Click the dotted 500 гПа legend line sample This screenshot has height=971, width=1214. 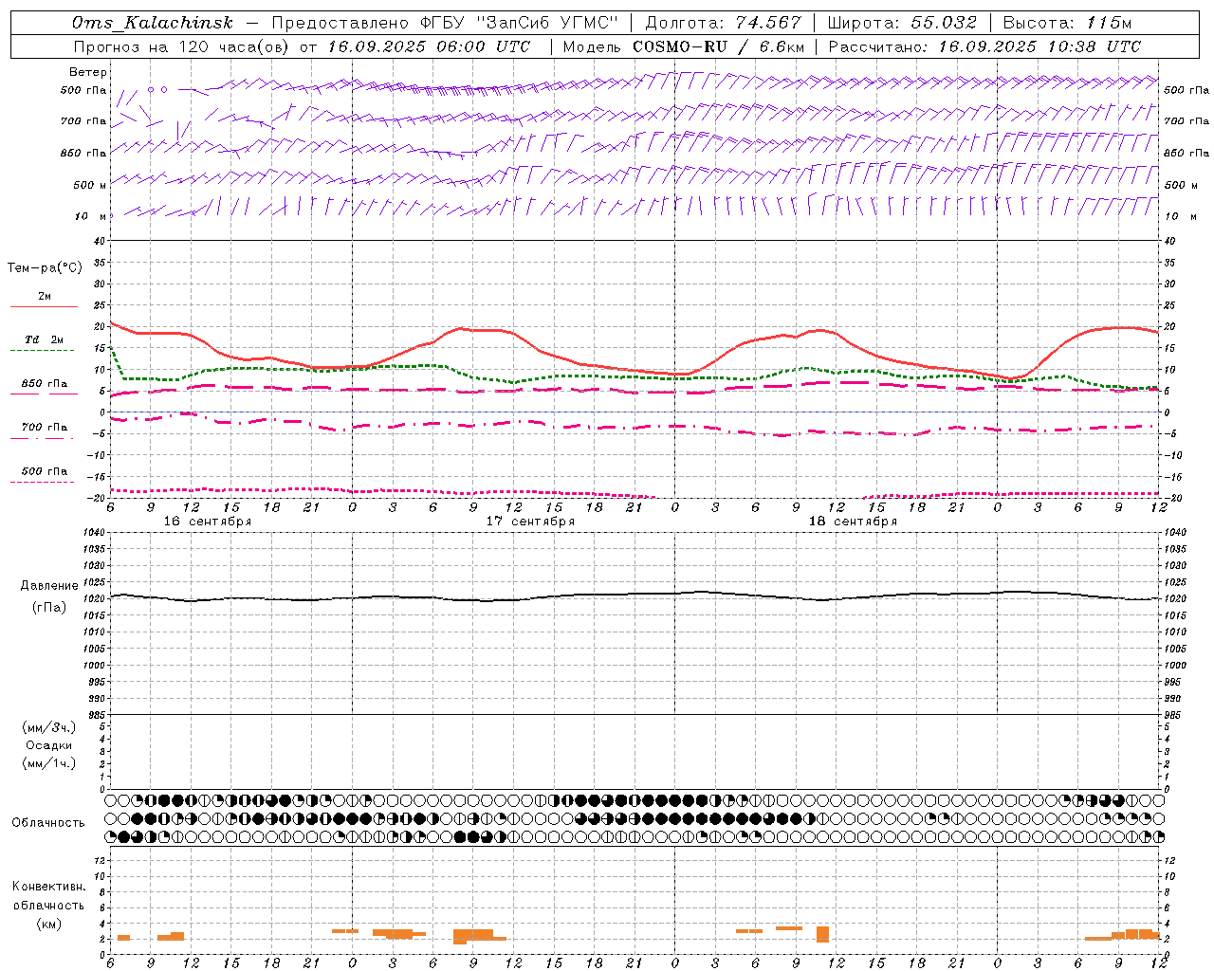pyautogui.click(x=42, y=483)
